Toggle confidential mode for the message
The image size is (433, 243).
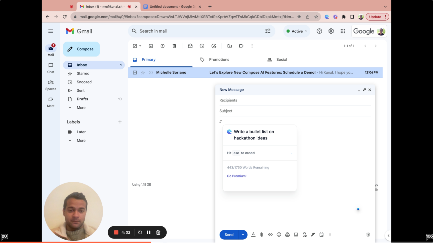tap(304, 235)
